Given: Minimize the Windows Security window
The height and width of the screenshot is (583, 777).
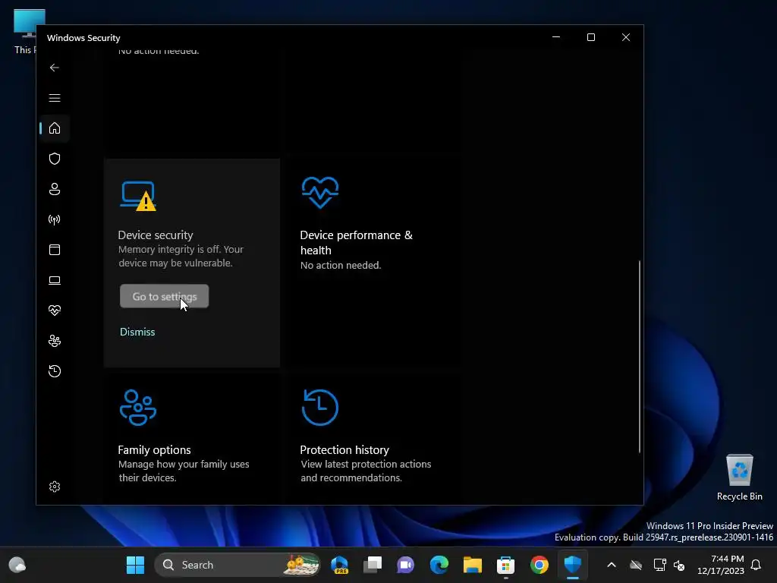Looking at the screenshot, I should (556, 37).
